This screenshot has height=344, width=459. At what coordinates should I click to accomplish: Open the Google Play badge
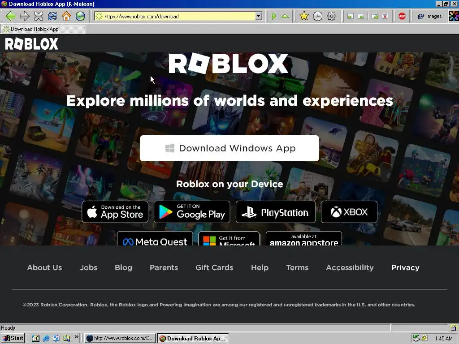pos(192,212)
